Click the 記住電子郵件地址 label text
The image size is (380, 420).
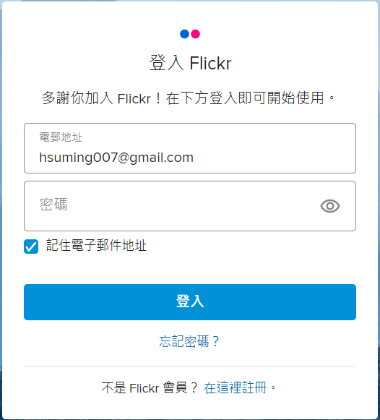96,245
